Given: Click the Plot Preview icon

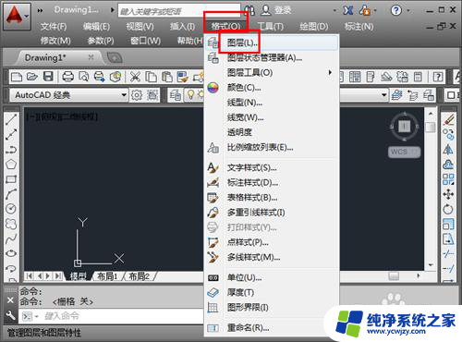Looking at the screenshot, I should (83, 77).
